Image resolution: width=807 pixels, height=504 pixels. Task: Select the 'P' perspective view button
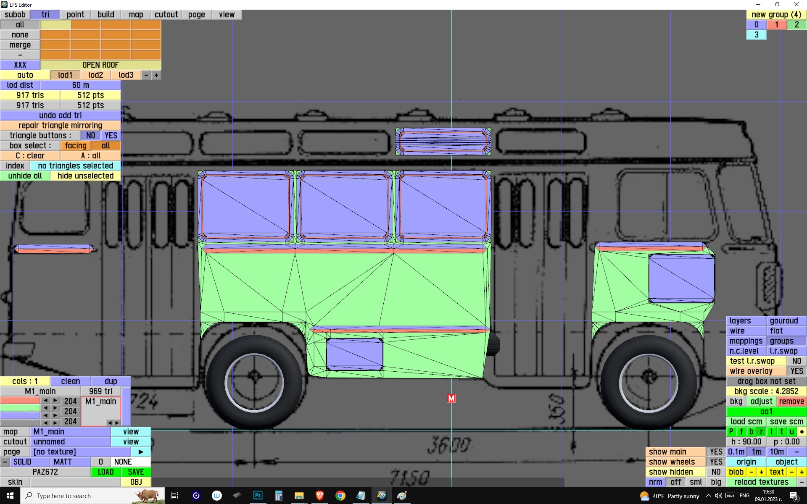[731, 432]
